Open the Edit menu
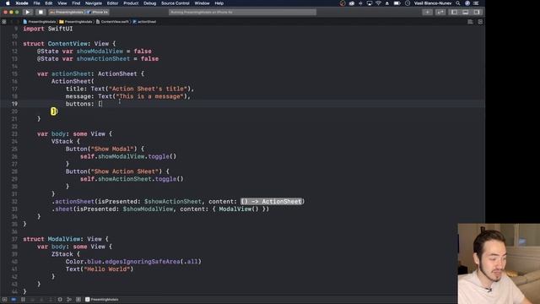Viewport: 540px width, 304px height. tap(49, 3)
